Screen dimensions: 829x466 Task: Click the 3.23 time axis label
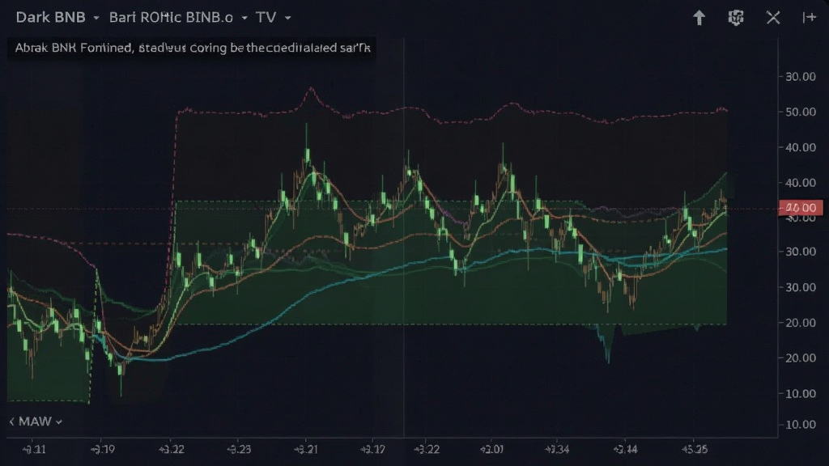[239, 450]
